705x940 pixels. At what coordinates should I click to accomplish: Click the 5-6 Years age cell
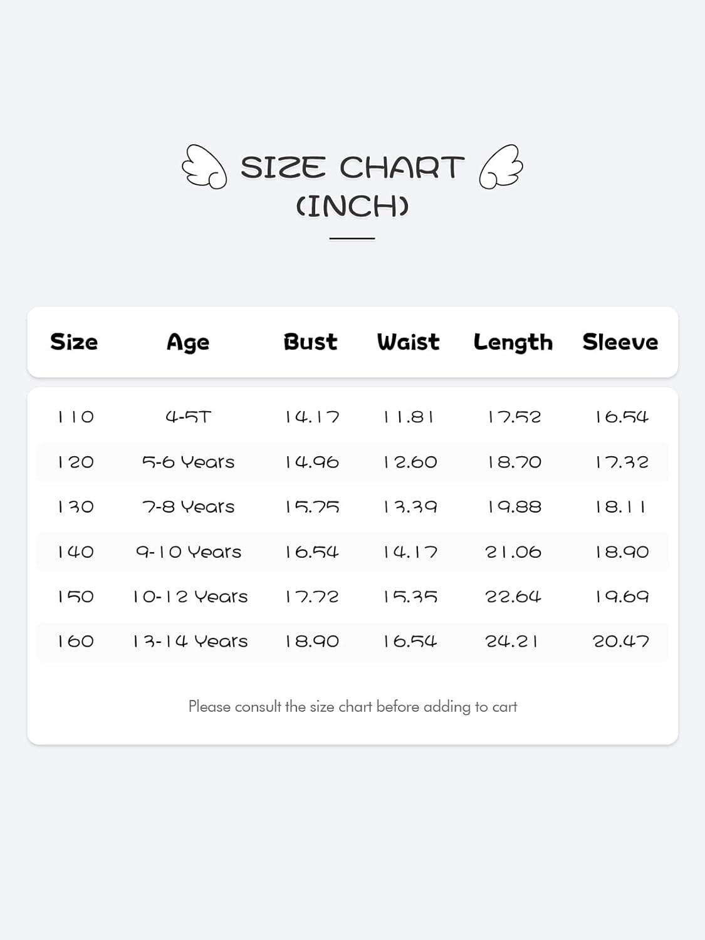coord(188,462)
